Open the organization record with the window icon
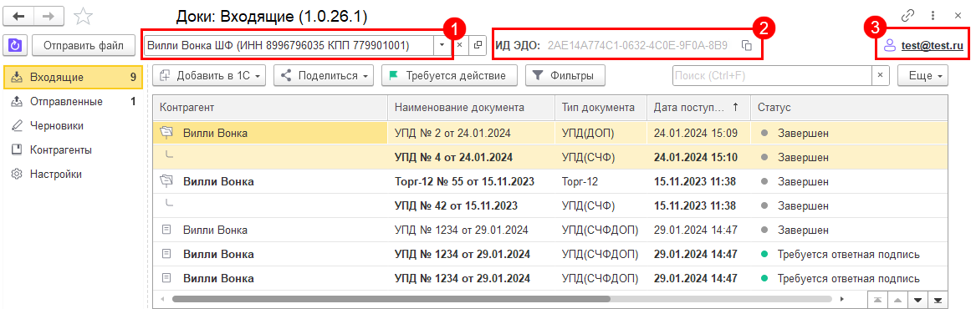Viewport: 971px width, 309px height. pos(478,45)
